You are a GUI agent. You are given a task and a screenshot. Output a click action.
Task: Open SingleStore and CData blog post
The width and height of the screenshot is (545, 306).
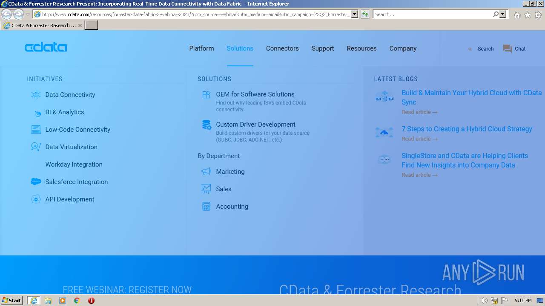[x=465, y=160]
